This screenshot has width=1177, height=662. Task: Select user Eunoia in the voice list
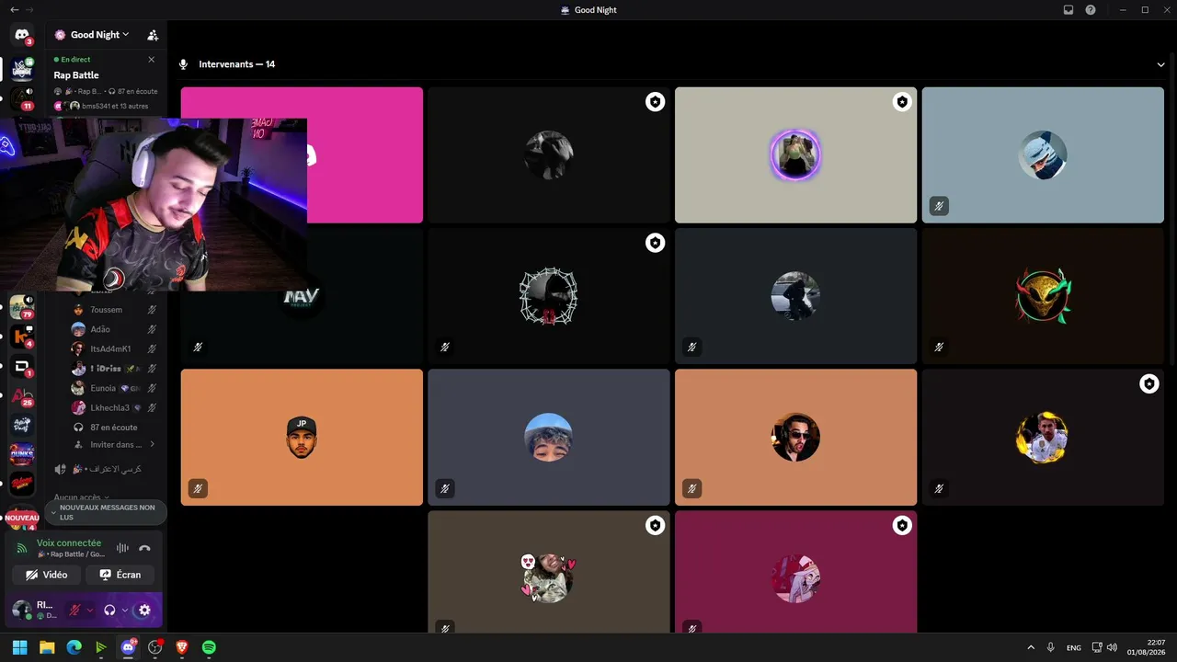click(x=114, y=388)
